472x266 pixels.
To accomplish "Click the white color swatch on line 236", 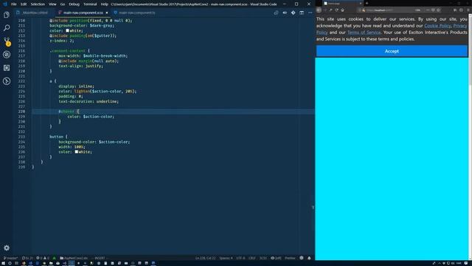I will 77,151.
